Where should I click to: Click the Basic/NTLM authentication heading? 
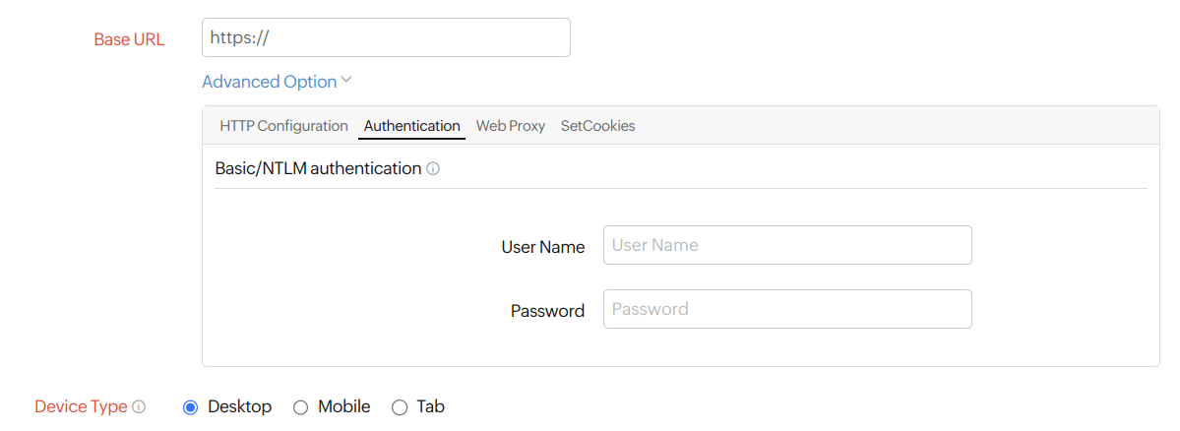tap(318, 168)
